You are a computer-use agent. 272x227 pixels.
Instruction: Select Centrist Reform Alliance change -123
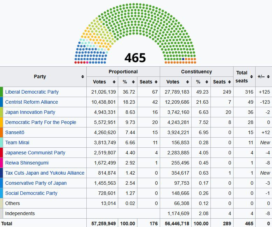pyautogui.click(x=265, y=102)
